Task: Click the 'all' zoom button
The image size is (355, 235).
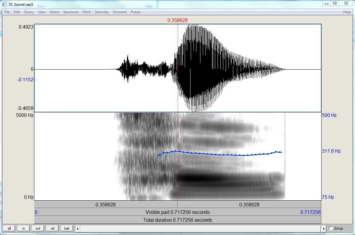Action: click(9, 228)
